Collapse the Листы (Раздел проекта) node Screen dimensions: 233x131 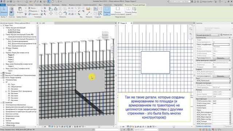point(1,78)
